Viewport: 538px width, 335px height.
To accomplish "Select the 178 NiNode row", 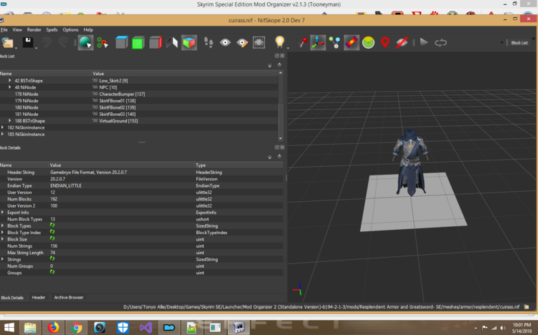I will point(139,94).
